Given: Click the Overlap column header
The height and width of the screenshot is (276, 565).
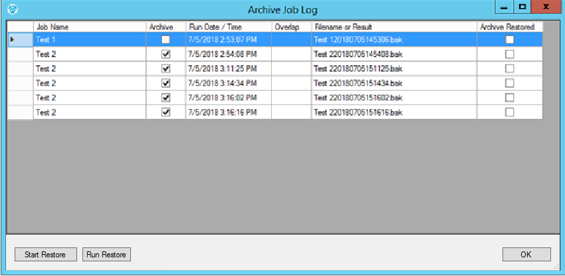Looking at the screenshot, I should click(290, 27).
